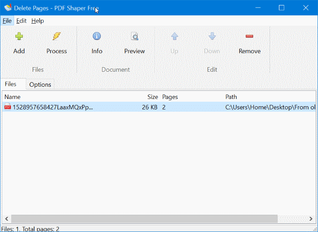Click the horizontal scrollbar right arrow
This screenshot has width=318, height=232.
311,219
